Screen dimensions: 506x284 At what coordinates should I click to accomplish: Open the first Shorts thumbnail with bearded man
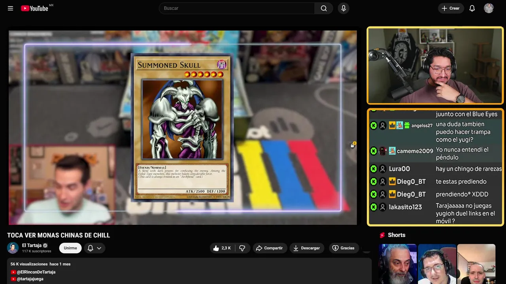click(398, 264)
